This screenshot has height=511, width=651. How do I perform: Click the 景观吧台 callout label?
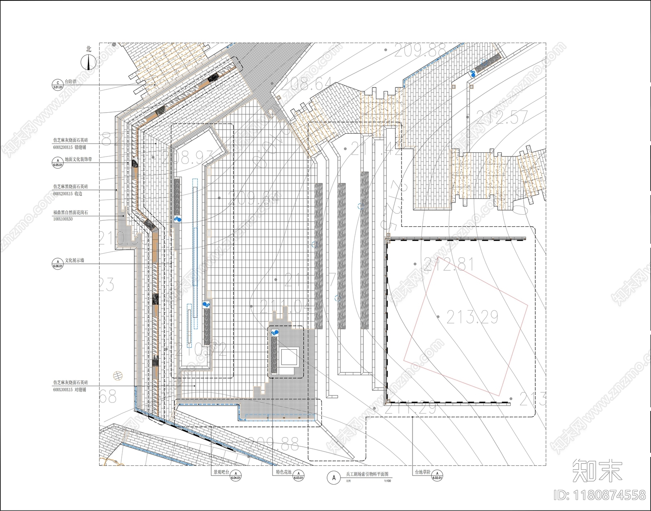[222, 472]
